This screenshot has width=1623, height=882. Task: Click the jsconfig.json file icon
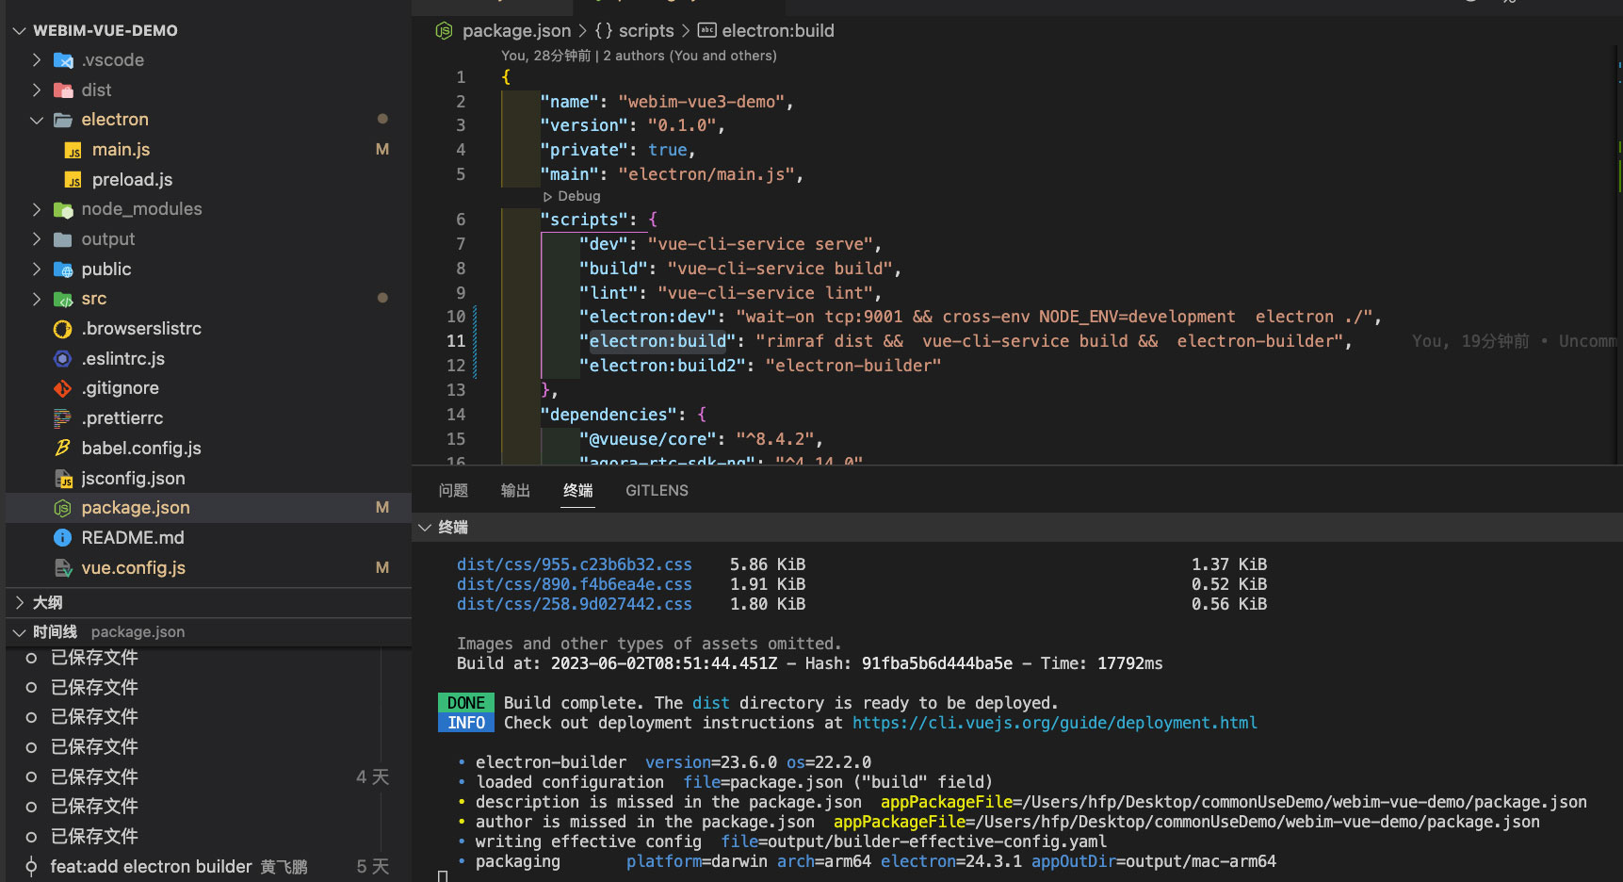pyautogui.click(x=63, y=479)
